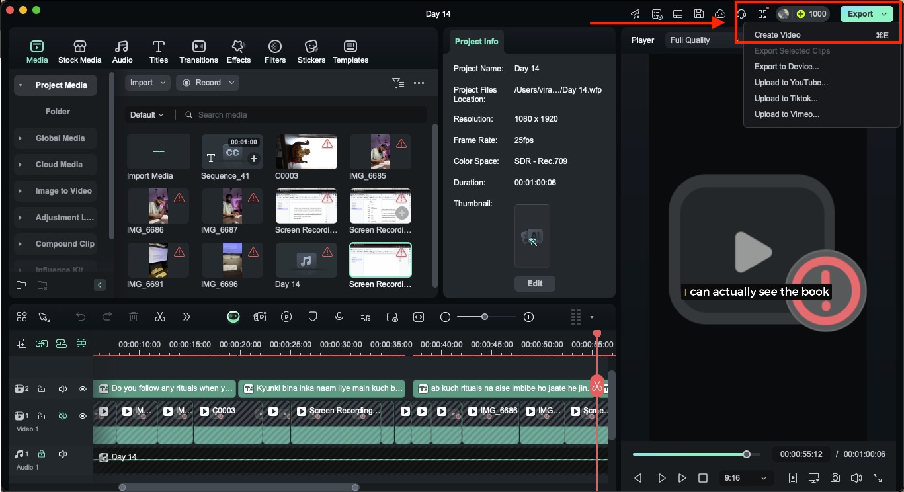Click the delete trash icon on timeline toolbar
904x492 pixels.
pos(134,317)
